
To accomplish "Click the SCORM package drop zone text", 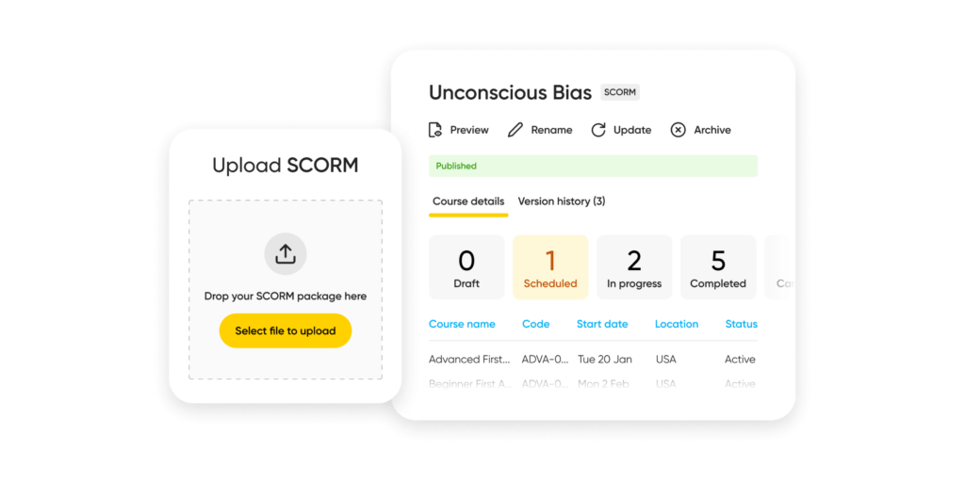I will click(286, 296).
